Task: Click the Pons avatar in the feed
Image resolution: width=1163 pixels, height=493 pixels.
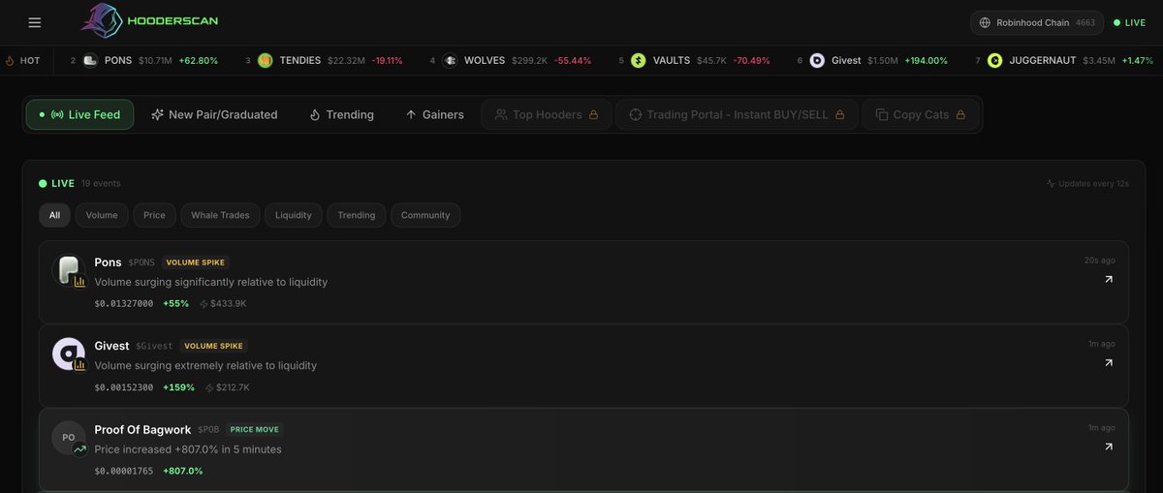Action: (x=69, y=271)
